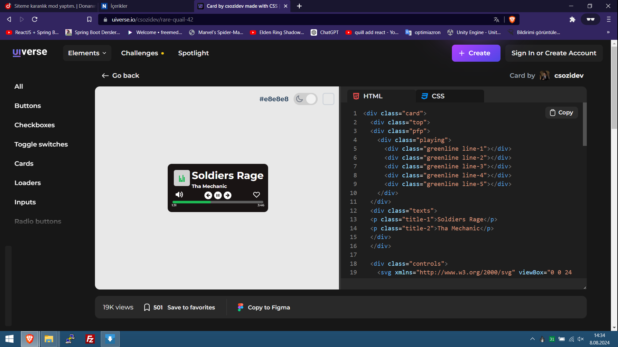Reload the page

coord(35,19)
